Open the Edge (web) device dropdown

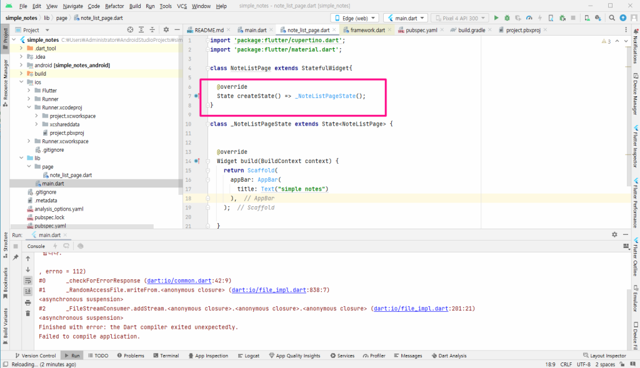pyautogui.click(x=355, y=18)
